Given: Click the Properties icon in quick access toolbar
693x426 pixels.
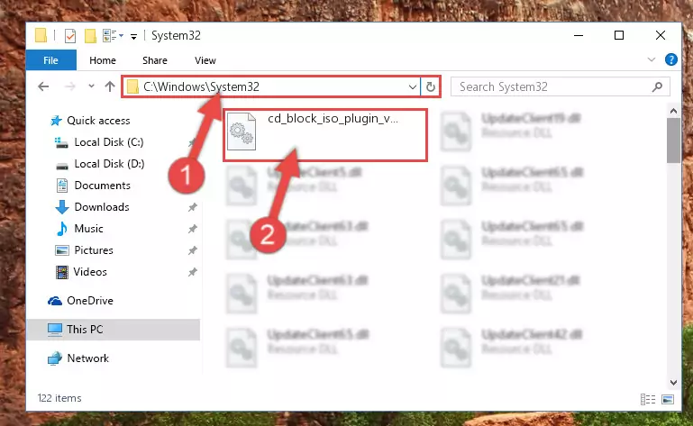Looking at the screenshot, I should 70,35.
